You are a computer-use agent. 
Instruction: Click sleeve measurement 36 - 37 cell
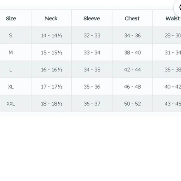[92, 104]
